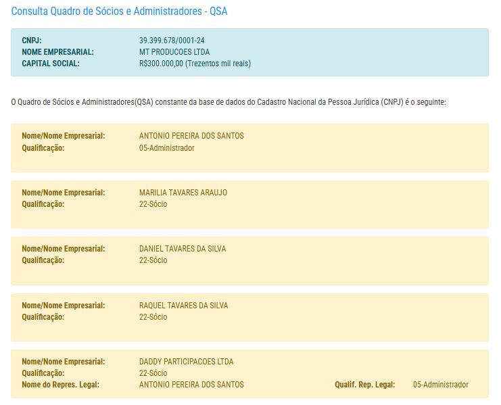
Task: Click the 'Nome do Repres. Legal:' label
Action: pyautogui.click(x=60, y=385)
